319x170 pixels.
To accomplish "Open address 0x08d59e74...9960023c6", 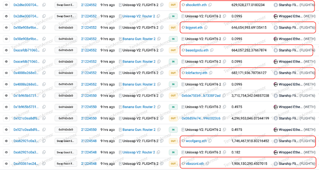I will pos(201,118).
